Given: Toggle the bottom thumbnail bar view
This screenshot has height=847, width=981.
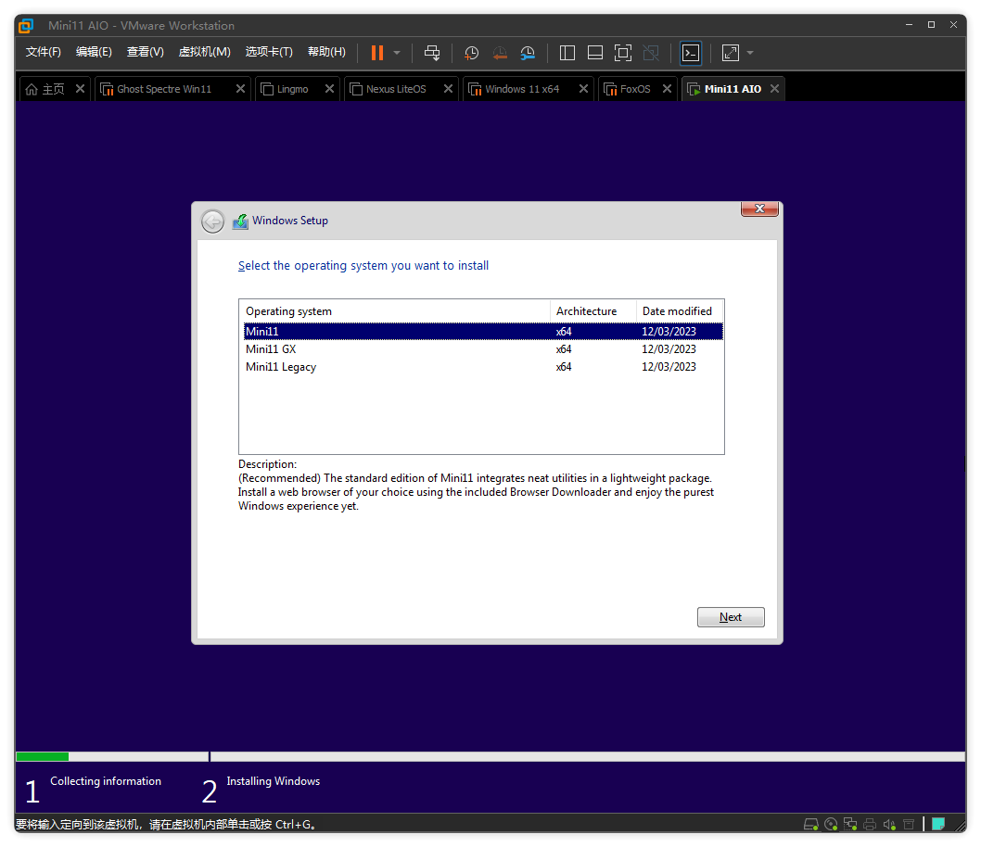Looking at the screenshot, I should click(x=595, y=53).
